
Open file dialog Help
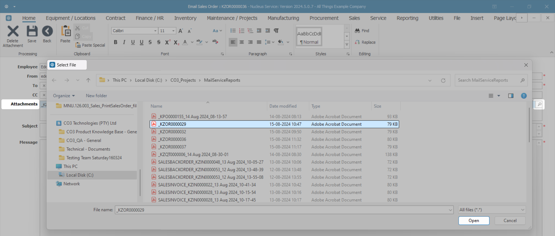click(524, 96)
